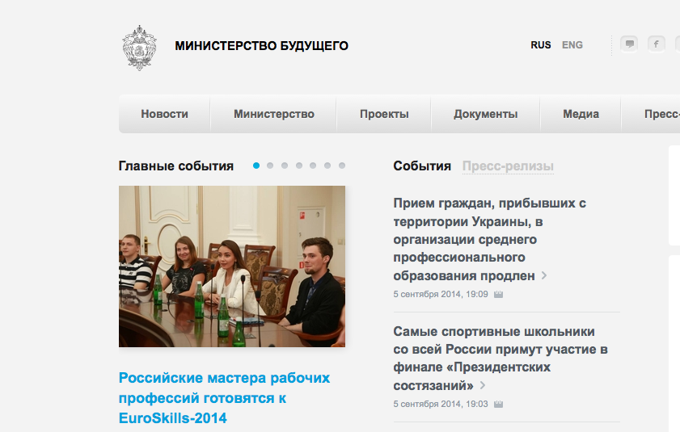
Task: Click the МИНИСТЕРСТВО БУДУЩЕГО site title
Action: pos(261,46)
